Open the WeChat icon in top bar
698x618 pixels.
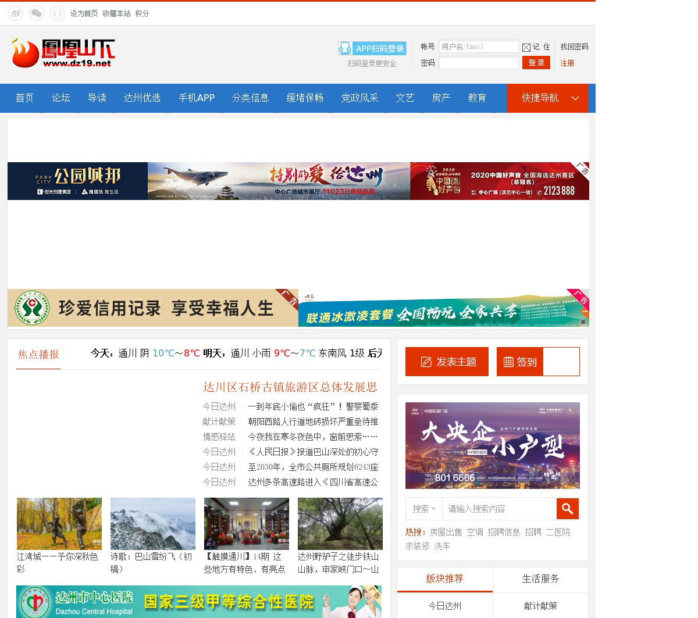tap(37, 13)
